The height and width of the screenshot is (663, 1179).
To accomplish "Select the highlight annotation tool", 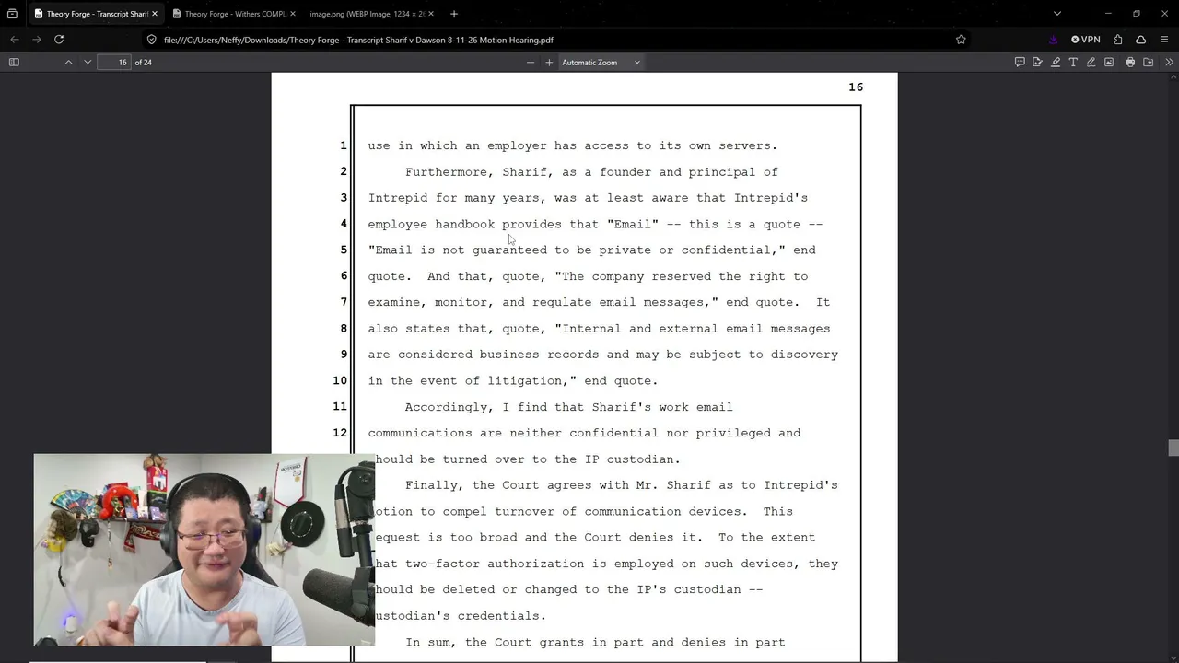I will pos(1056,62).
